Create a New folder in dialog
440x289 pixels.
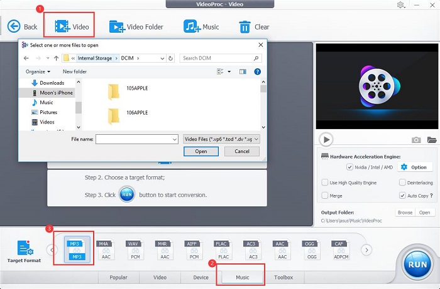click(x=75, y=71)
